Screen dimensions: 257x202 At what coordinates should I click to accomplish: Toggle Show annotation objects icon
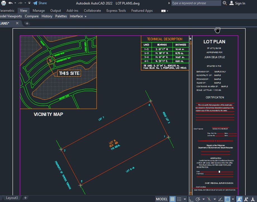pos(239,199)
